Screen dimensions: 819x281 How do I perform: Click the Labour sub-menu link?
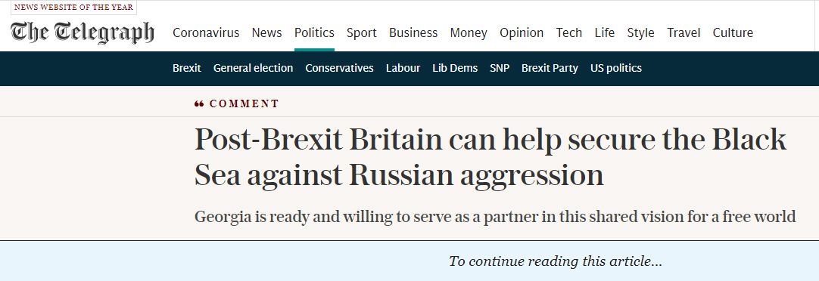403,68
